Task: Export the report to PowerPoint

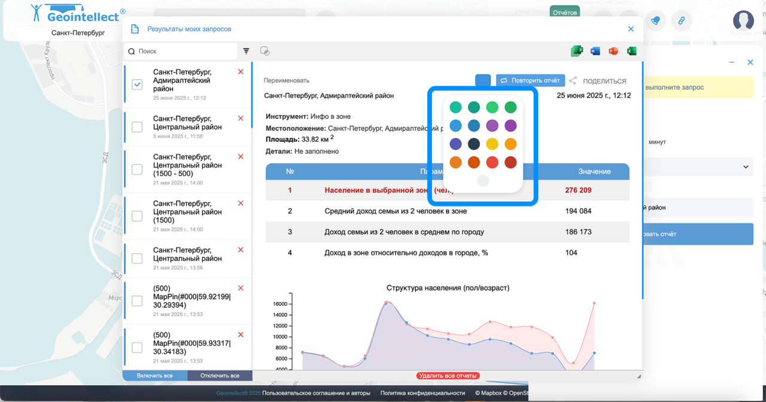Action: click(x=613, y=51)
